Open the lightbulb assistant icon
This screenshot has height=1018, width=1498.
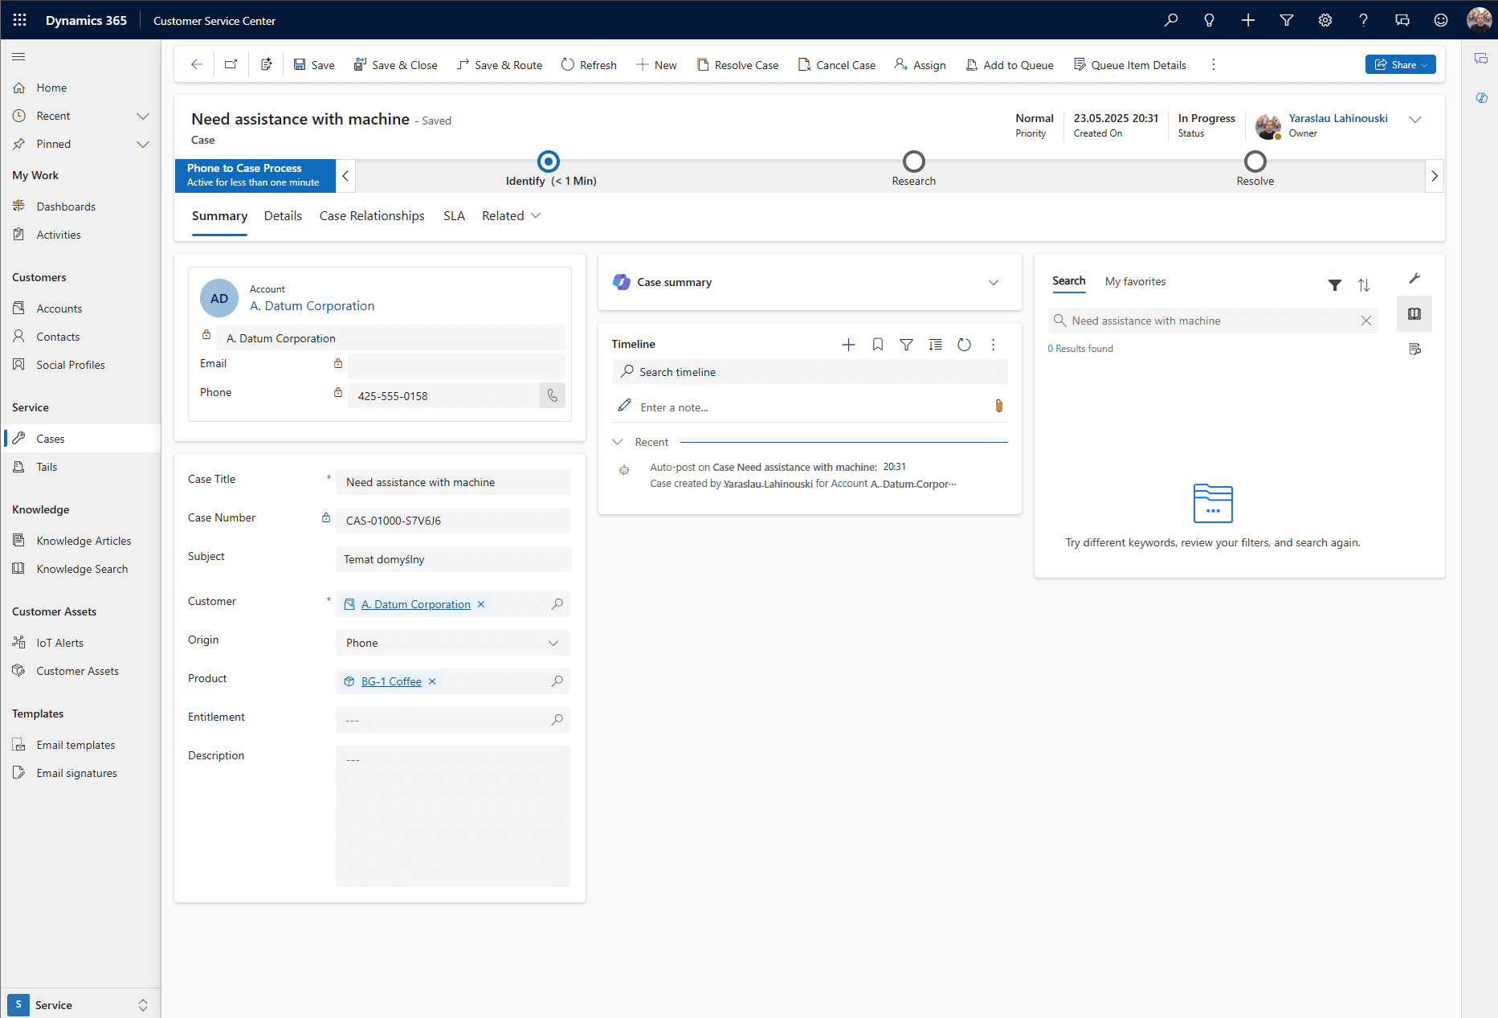(x=1210, y=20)
